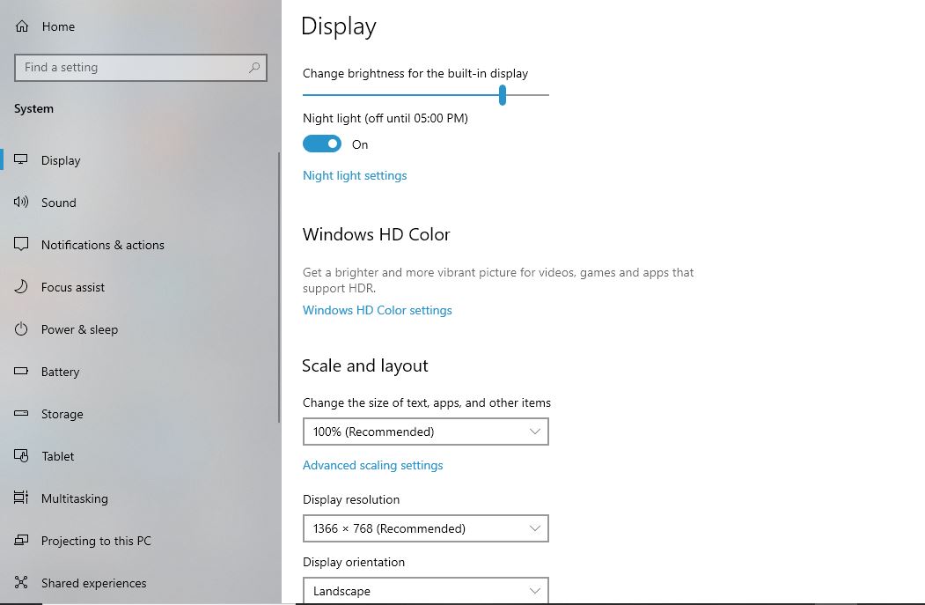The image size is (925, 605).
Task: Open the text size scaling dropdown
Action: tap(425, 432)
